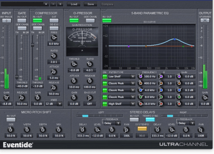
Task: Toggle the O-Pressor side chain switch
Action: click(x=90, y=21)
